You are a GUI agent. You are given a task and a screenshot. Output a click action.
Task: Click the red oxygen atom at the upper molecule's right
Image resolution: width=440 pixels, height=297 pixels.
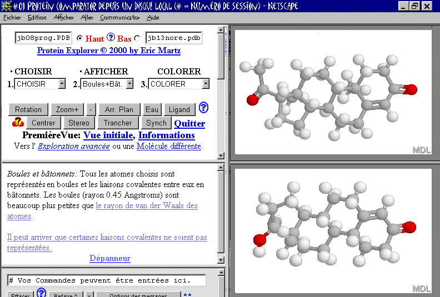click(411, 89)
